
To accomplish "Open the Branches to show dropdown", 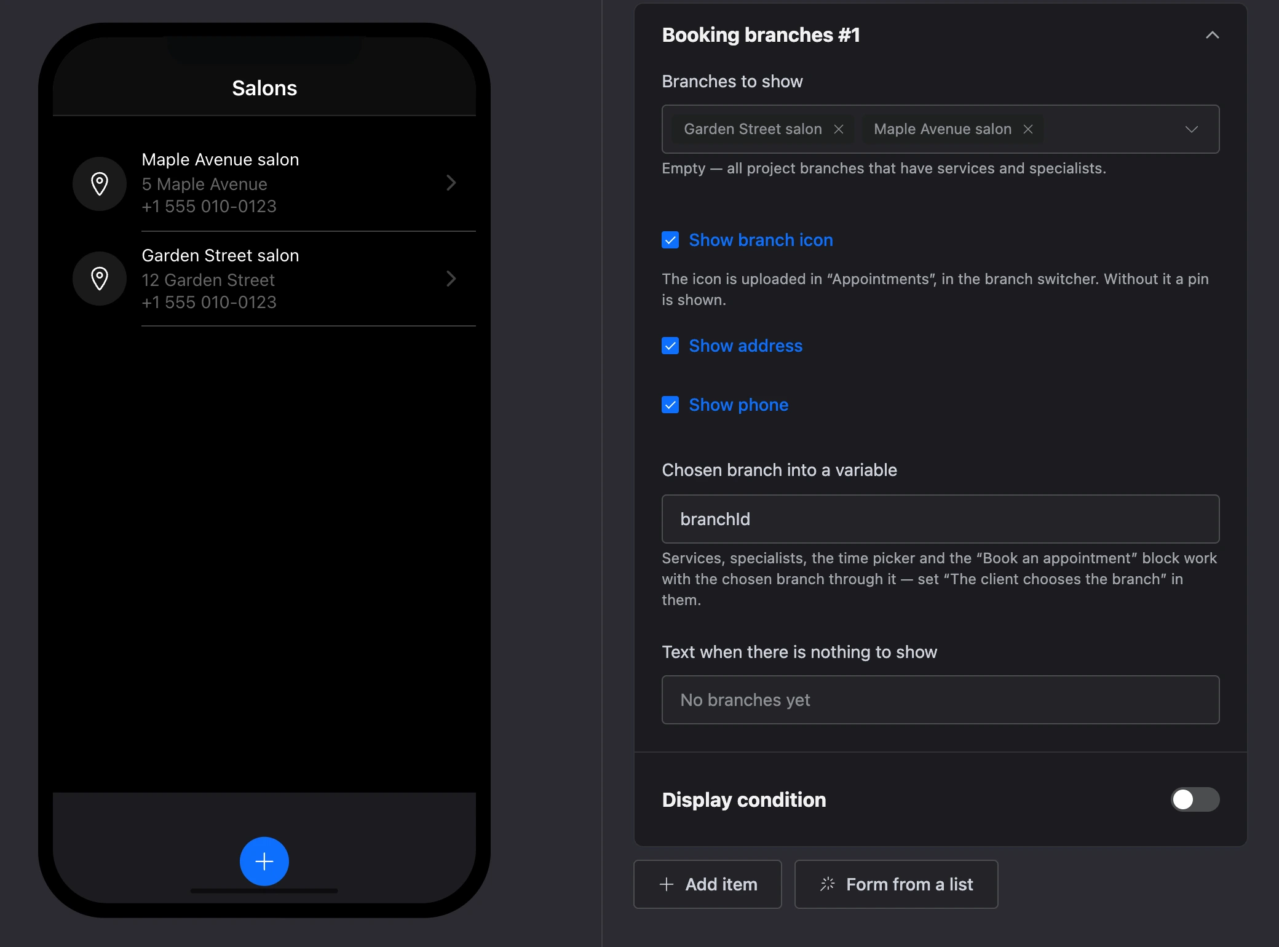I will point(1191,129).
